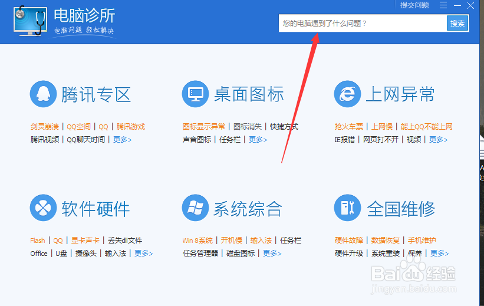Open the 磁盘图标 link
The image size is (484, 306).
tap(241, 254)
